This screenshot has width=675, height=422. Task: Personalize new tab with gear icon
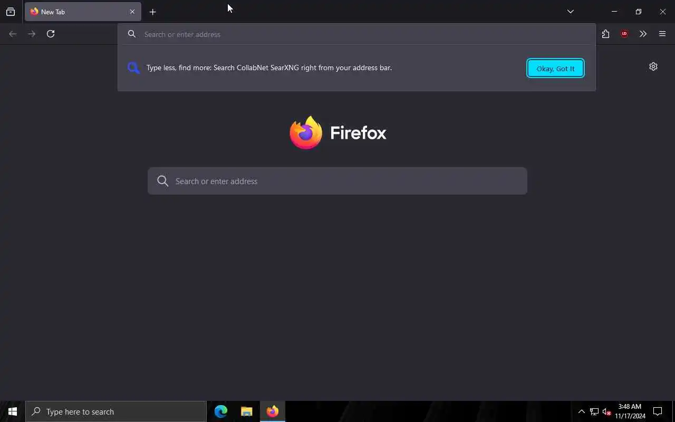tap(653, 66)
